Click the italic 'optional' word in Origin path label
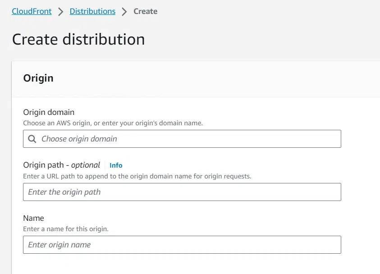Viewport: 380px width, 274px height. (x=86, y=165)
